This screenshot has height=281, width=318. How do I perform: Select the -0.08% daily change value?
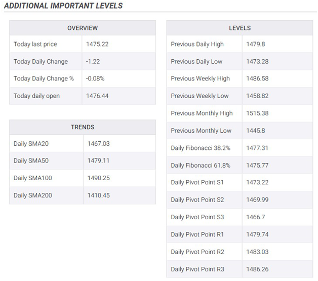click(95, 78)
